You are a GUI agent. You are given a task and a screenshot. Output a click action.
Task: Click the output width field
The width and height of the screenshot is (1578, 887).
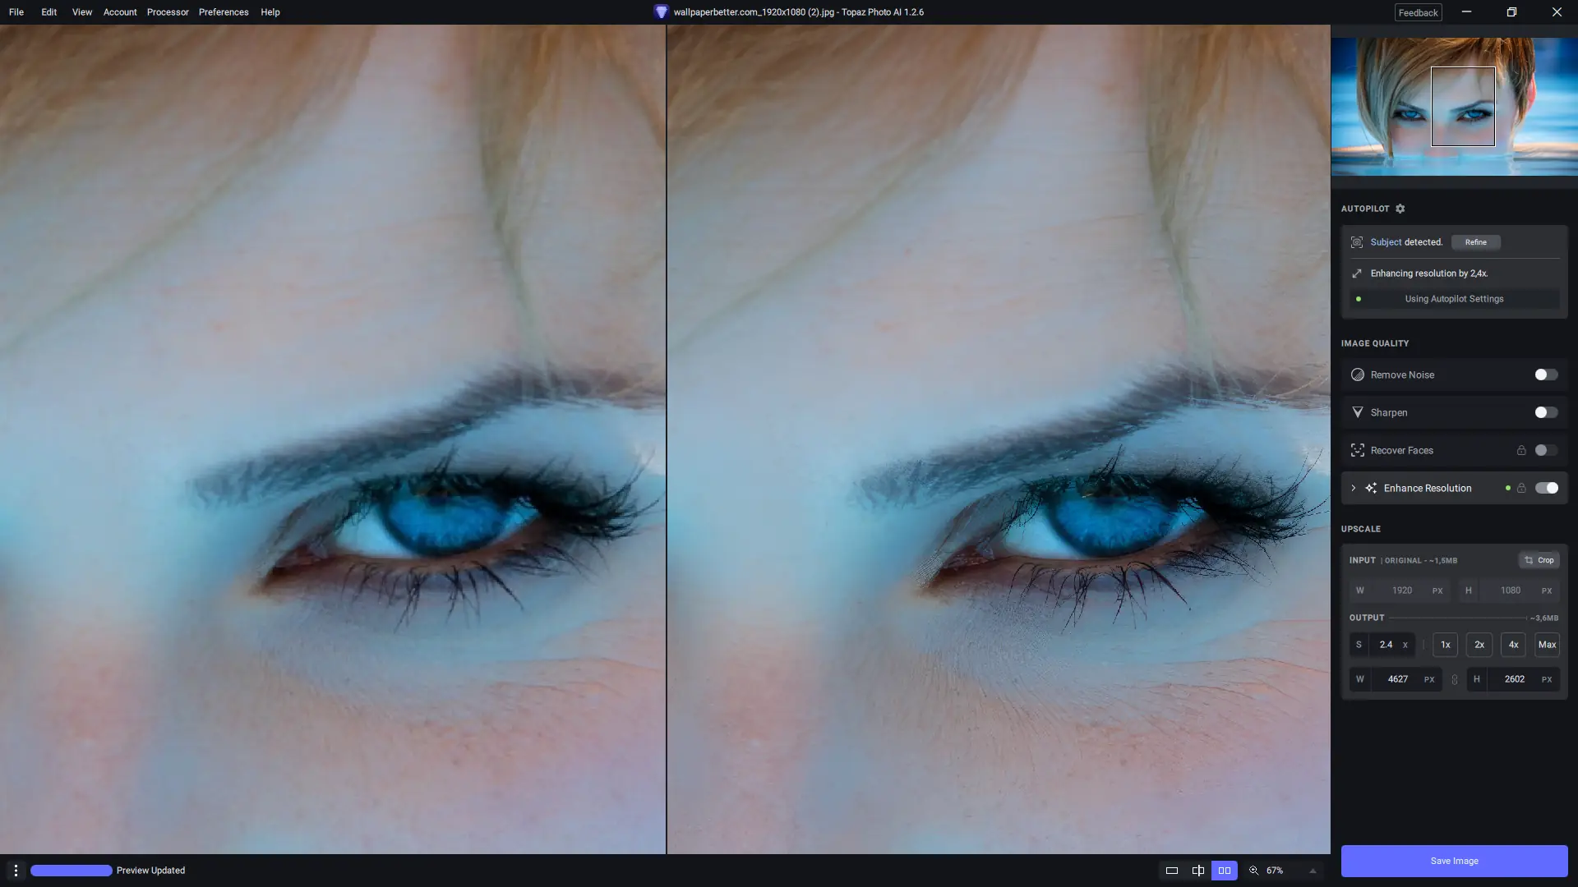[1398, 679]
